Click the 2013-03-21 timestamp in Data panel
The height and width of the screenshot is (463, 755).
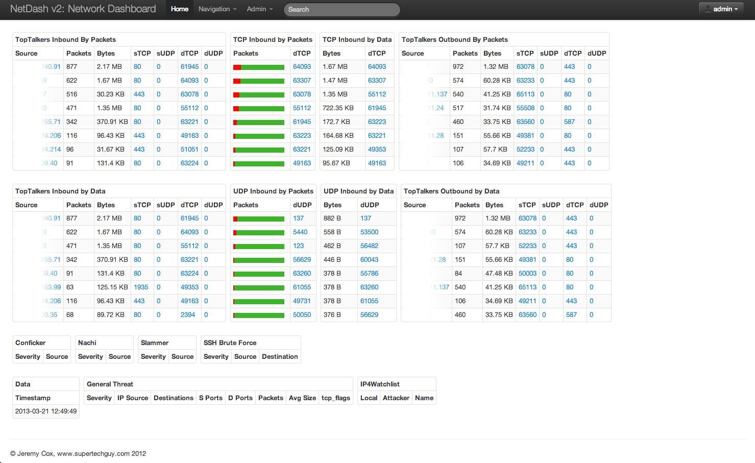[x=45, y=411]
